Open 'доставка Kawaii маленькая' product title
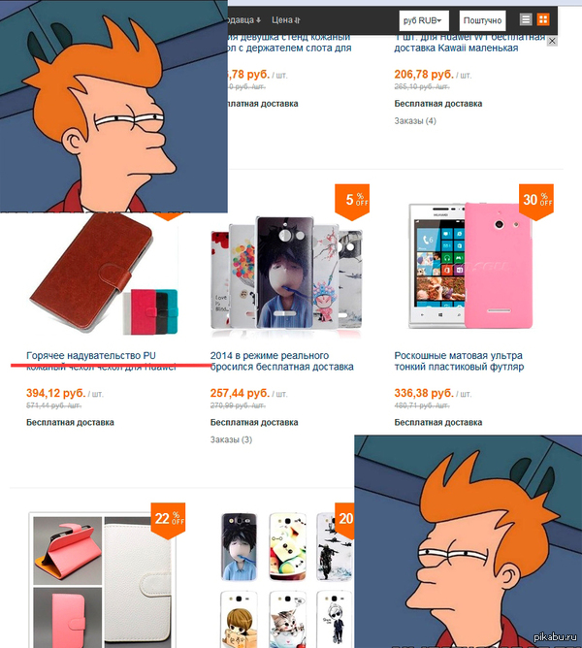582x648 pixels. 456,48
